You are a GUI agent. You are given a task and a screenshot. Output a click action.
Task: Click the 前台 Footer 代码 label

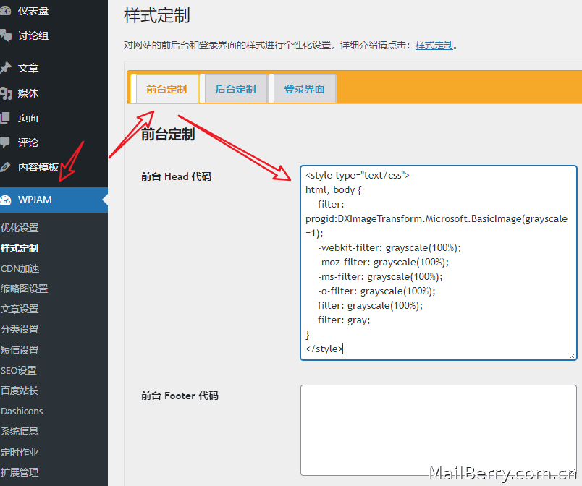click(180, 396)
